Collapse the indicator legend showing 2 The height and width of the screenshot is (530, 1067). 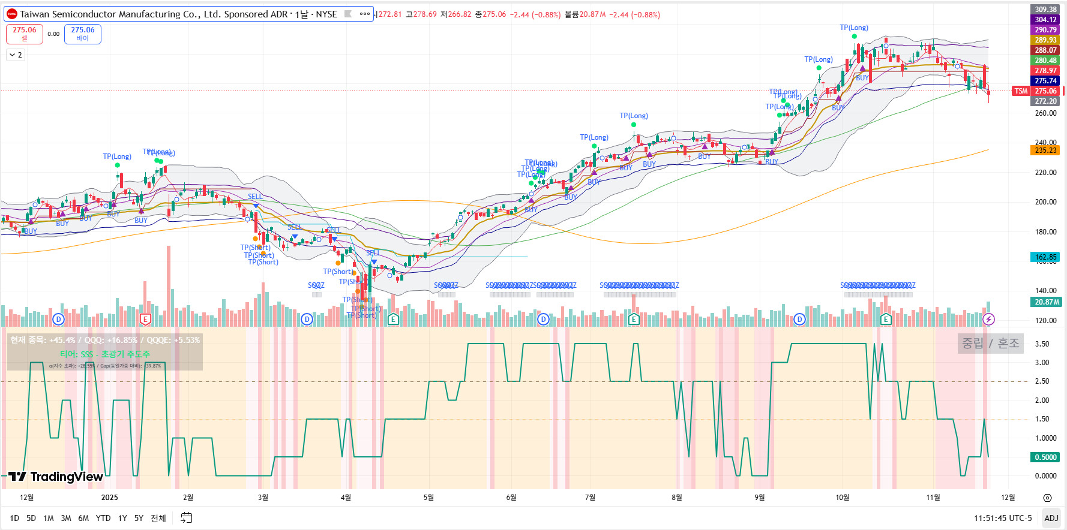(16, 55)
